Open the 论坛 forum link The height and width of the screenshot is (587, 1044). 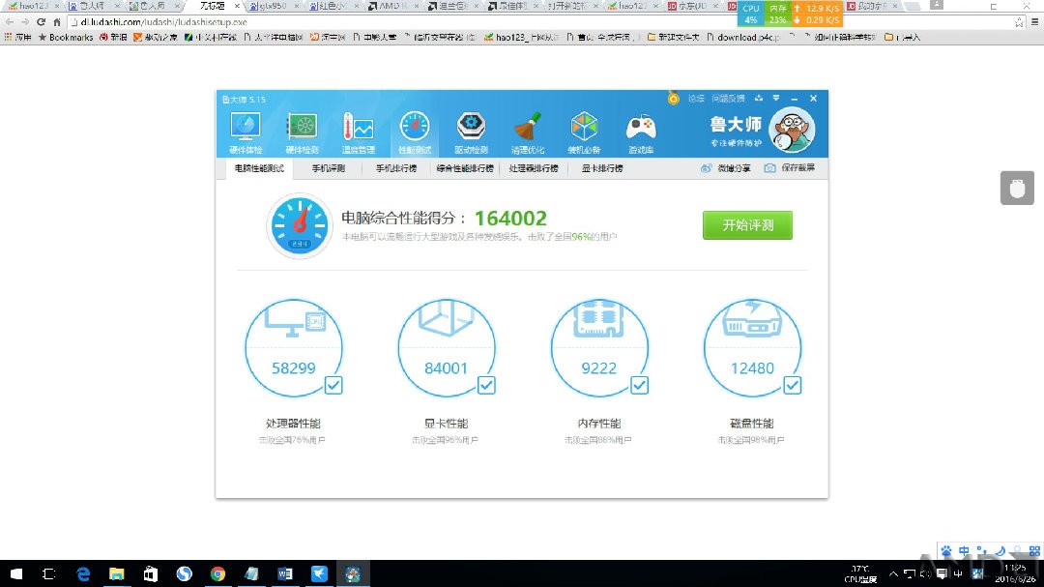click(696, 99)
